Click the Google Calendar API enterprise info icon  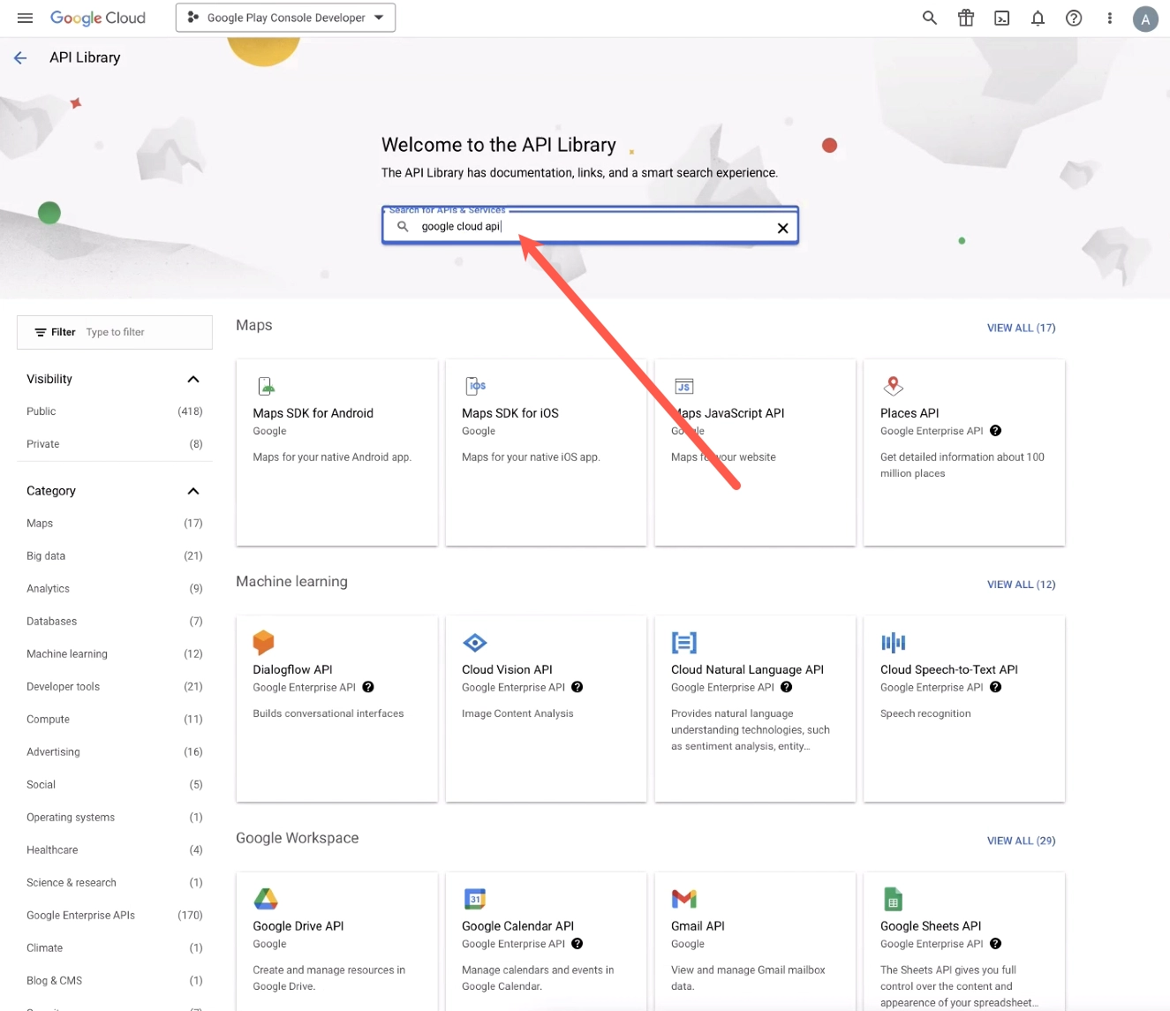coord(577,944)
